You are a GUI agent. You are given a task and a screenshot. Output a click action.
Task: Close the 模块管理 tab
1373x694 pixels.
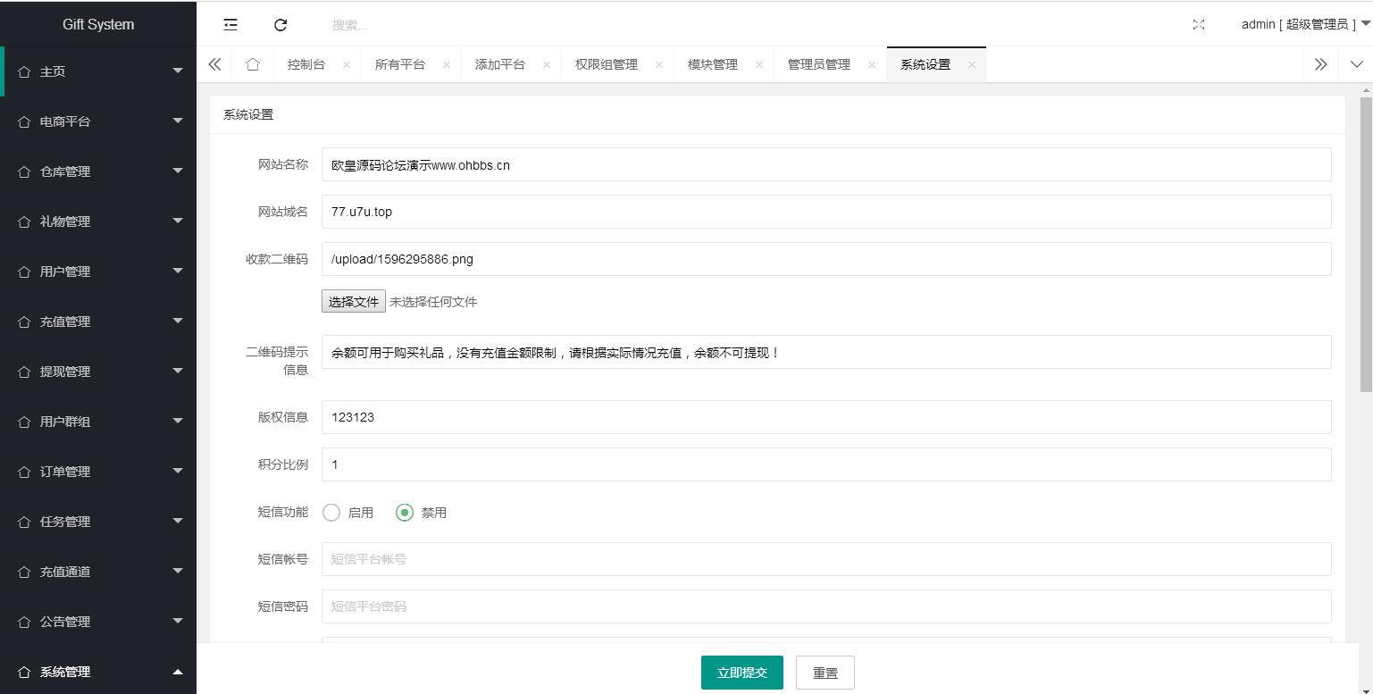(758, 64)
